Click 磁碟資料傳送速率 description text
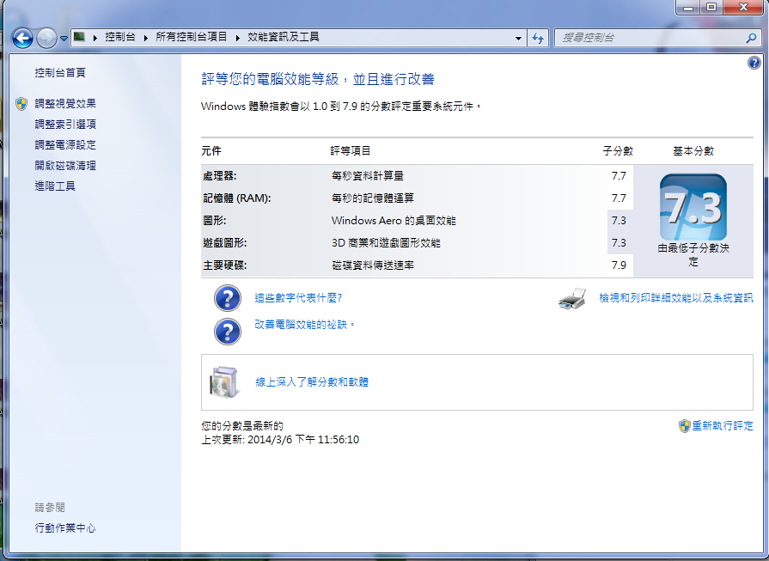This screenshot has height=561, width=769. 373,265
